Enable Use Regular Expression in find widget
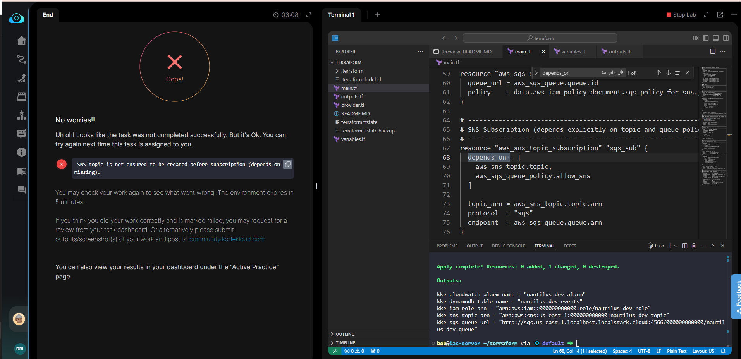The width and height of the screenshot is (741, 359). 621,73
